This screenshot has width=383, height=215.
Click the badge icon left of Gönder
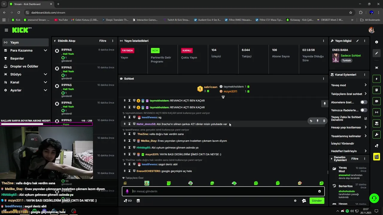point(304,201)
